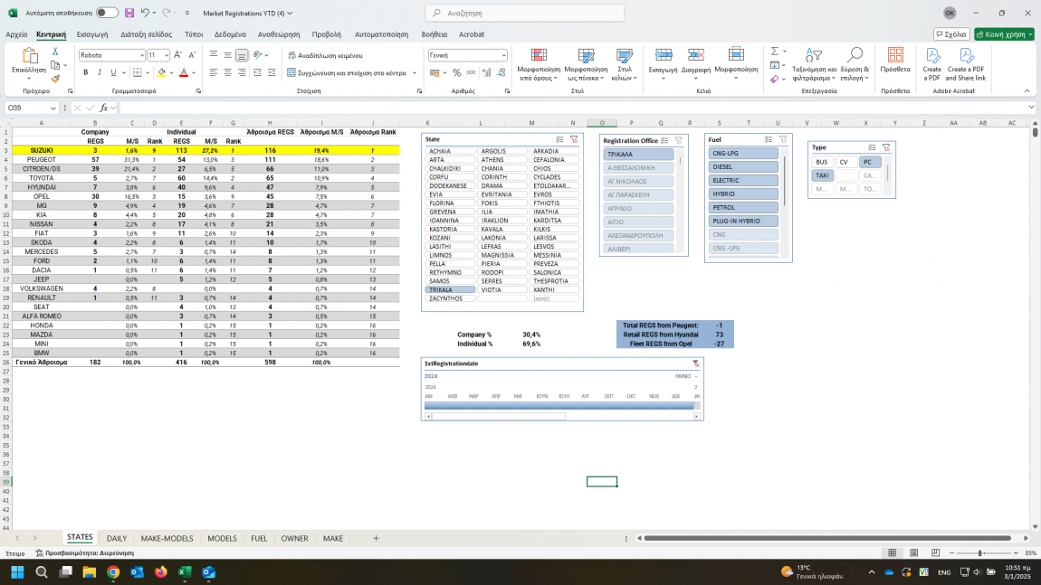The height and width of the screenshot is (585, 1041).
Task: Toggle ΤΡΙΚΑΛΑ in Registration Office slicer
Action: (x=639, y=154)
